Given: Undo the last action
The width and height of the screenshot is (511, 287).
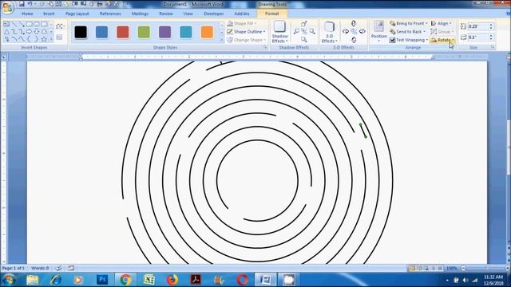Looking at the screenshot, I should pyautogui.click(x=30, y=4).
